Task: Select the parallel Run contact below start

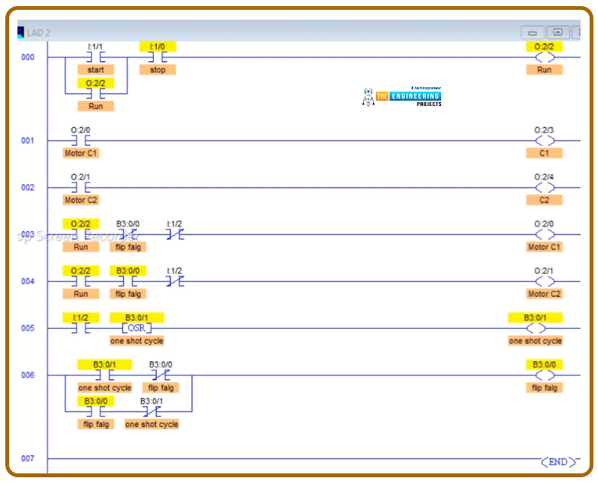Action: click(96, 93)
